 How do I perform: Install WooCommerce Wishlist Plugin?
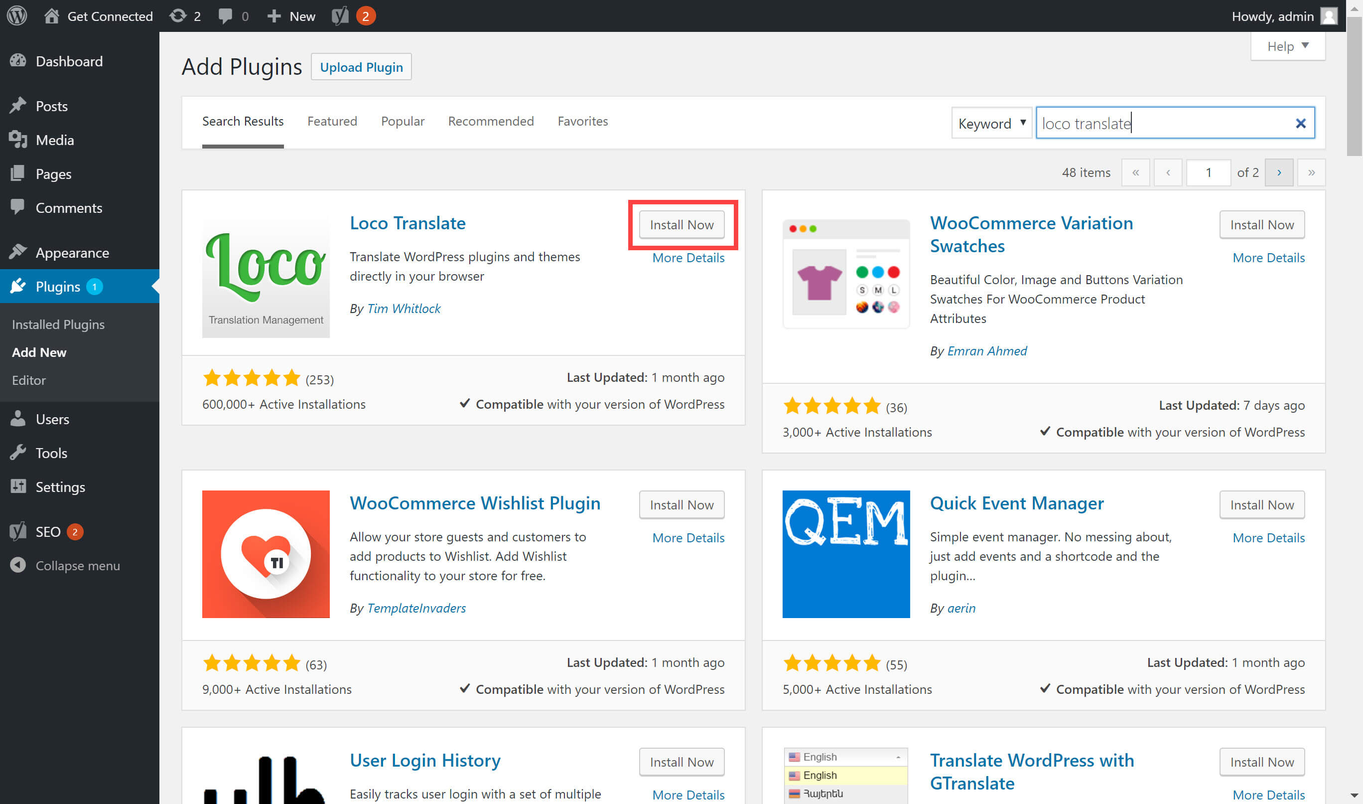[x=681, y=504]
